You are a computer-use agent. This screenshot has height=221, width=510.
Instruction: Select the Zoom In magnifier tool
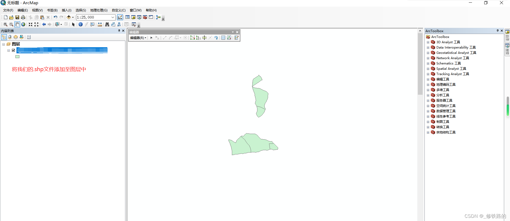tap(5, 24)
